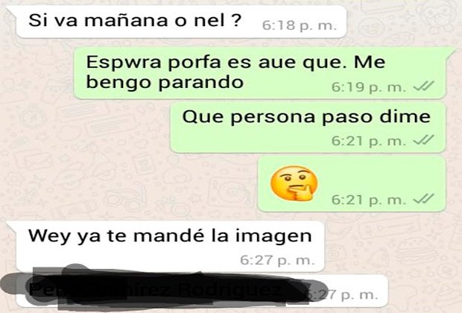Select the 'Wey ya te mandé la imagen' message
This screenshot has height=313, width=462.
click(x=171, y=246)
